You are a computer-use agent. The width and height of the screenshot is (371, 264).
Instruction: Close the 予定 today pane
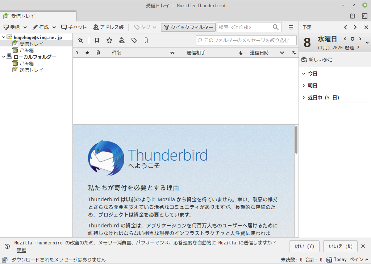(366, 27)
